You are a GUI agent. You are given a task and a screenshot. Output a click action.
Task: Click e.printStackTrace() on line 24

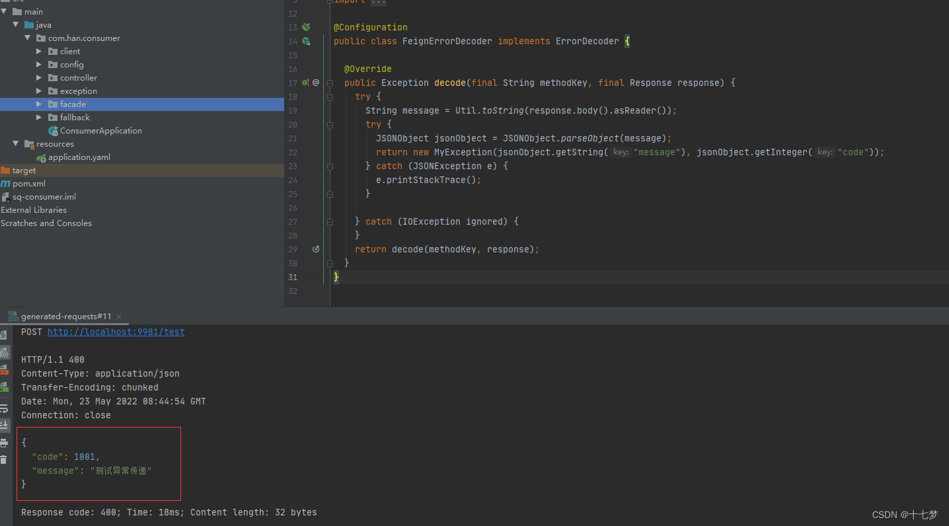(429, 180)
